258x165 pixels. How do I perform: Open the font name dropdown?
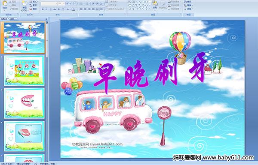tap(49, 3)
